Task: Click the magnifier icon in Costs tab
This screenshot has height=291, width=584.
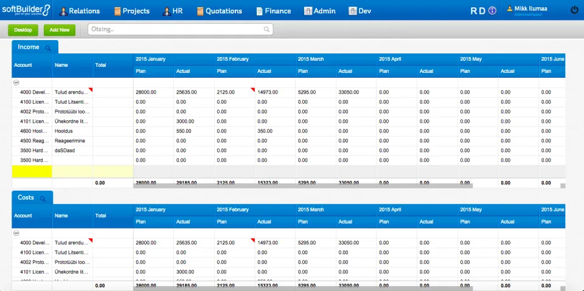Action: pos(43,199)
